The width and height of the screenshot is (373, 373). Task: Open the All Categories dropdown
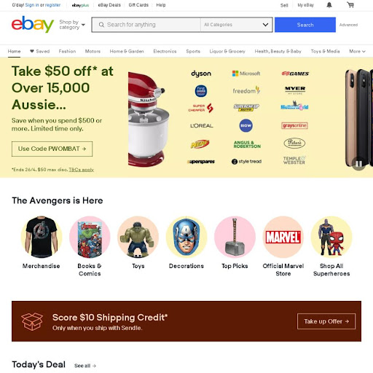236,25
